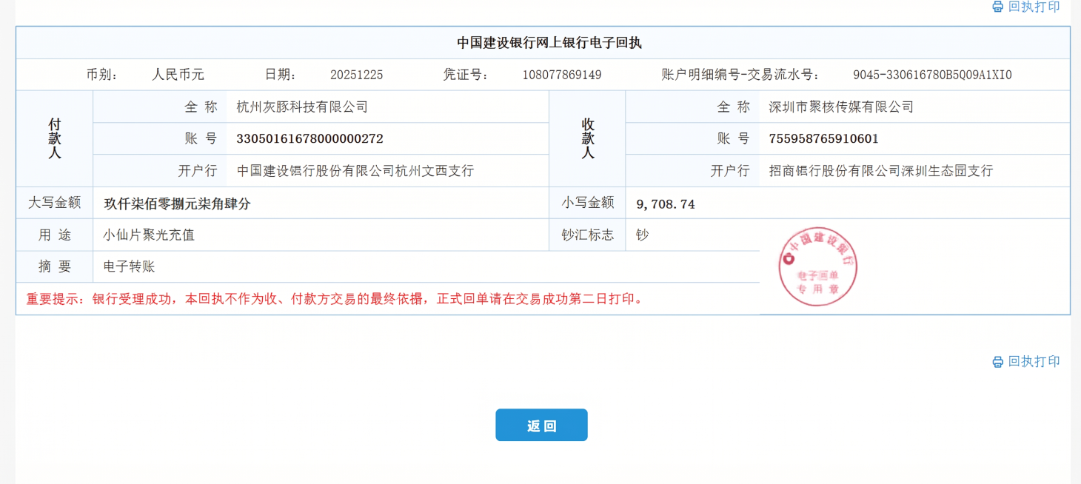Select payee account 755958765910601
Image resolution: width=1081 pixels, height=484 pixels.
(823, 138)
